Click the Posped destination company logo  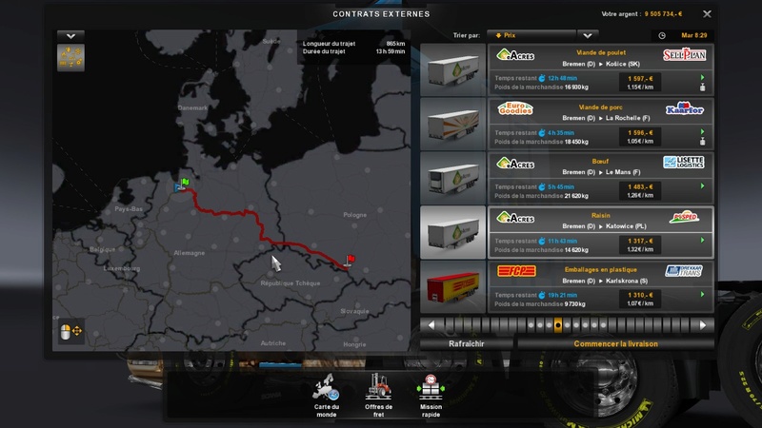coord(684,217)
